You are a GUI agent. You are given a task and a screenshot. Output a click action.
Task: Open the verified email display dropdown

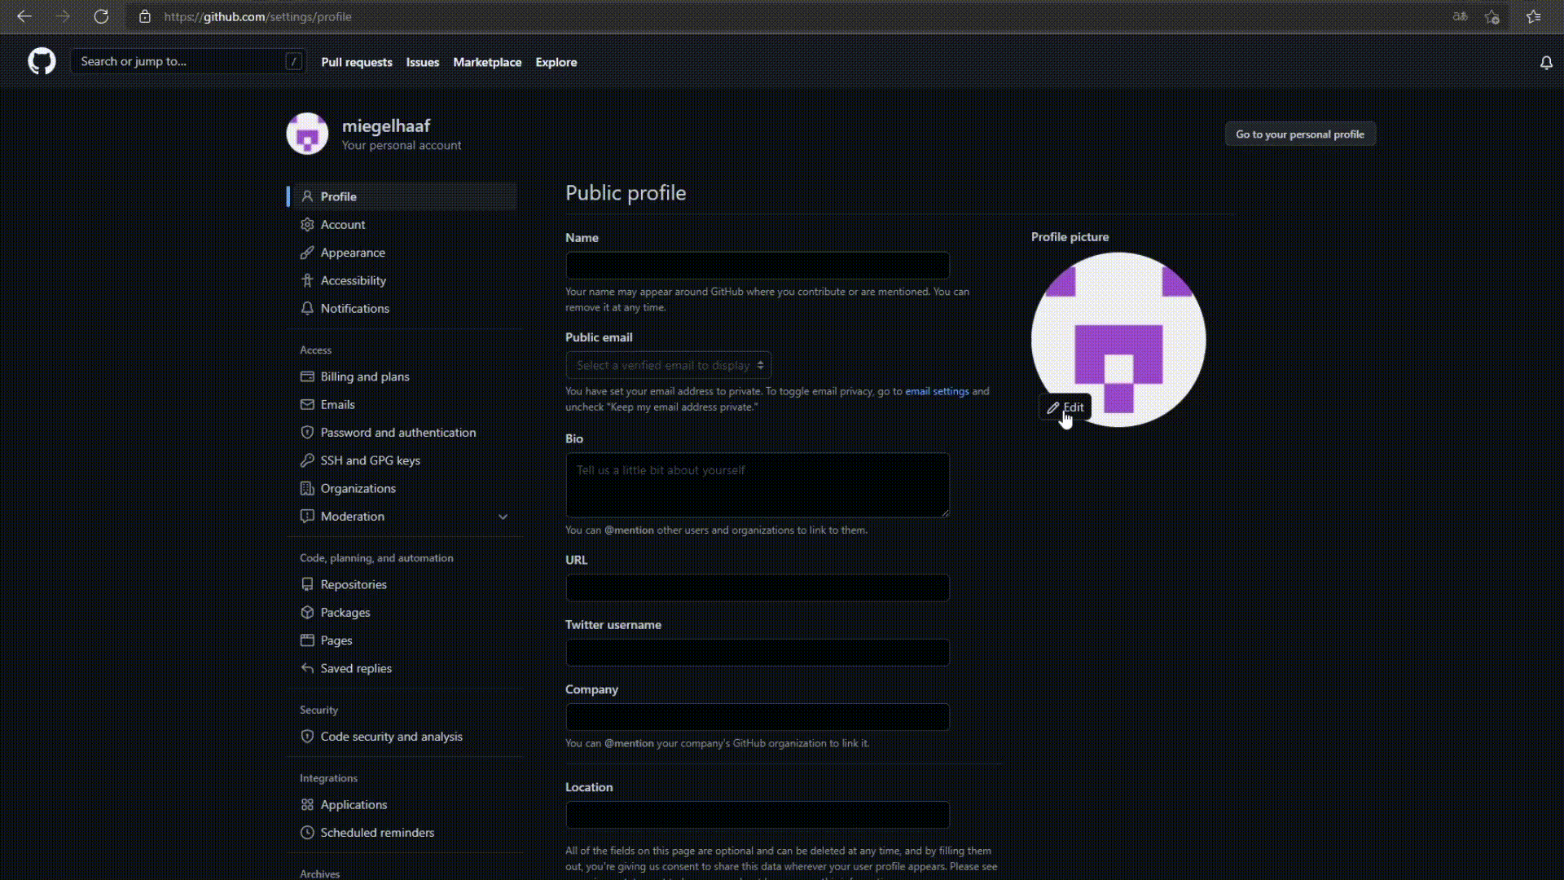click(668, 365)
